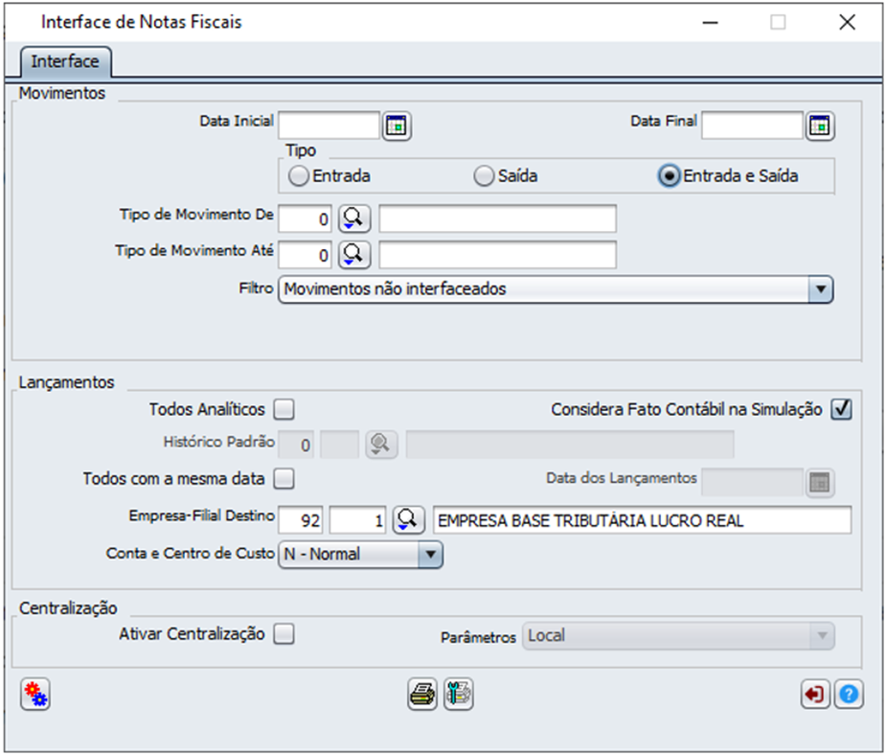Open the Data Final calendar picker

tap(820, 126)
